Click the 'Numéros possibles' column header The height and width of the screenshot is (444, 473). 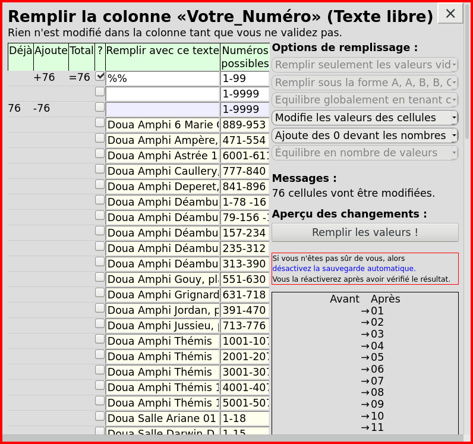[x=245, y=57]
